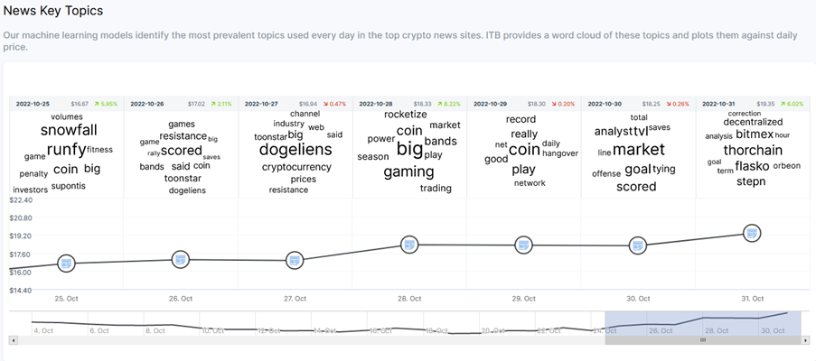Click the 2022-10-29 date header

coord(488,104)
